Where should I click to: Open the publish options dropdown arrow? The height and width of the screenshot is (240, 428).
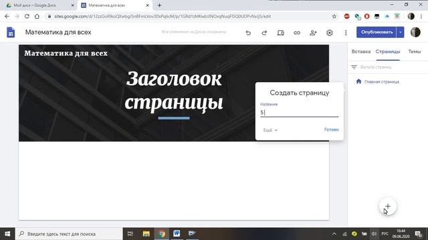coord(400,32)
